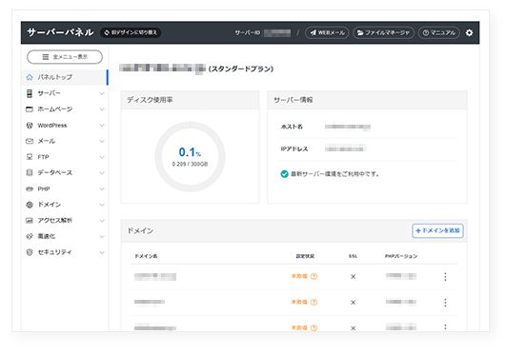Click ホスト名 label

coord(292,127)
